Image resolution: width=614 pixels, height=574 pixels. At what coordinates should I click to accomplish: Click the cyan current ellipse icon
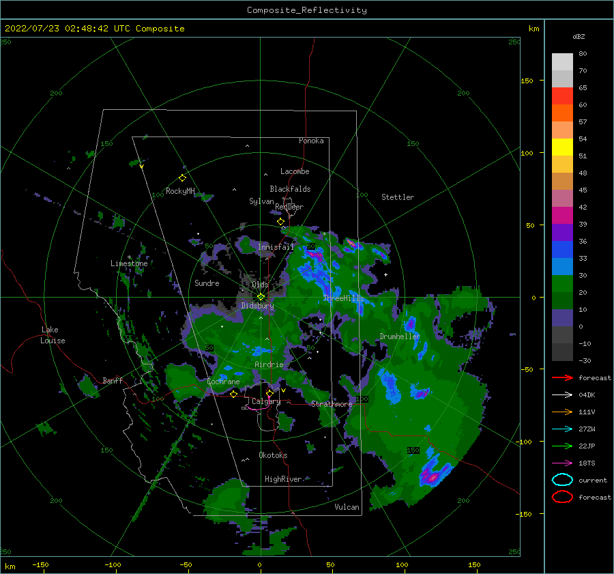click(562, 480)
